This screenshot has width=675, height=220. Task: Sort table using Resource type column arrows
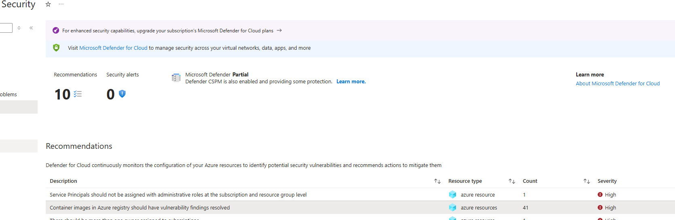[x=512, y=181]
